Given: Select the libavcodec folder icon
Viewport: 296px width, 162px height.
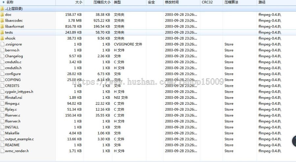Looking at the screenshot, I should coord(2,21).
